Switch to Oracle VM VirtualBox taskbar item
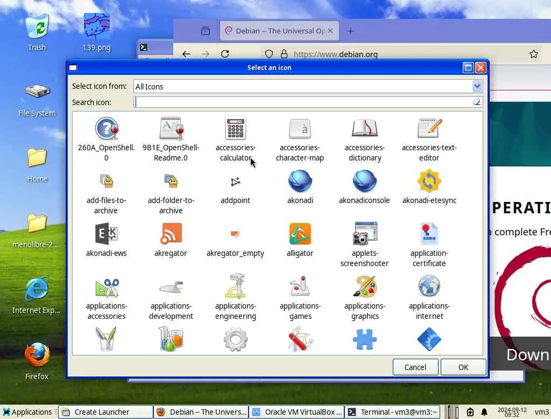 [296, 412]
